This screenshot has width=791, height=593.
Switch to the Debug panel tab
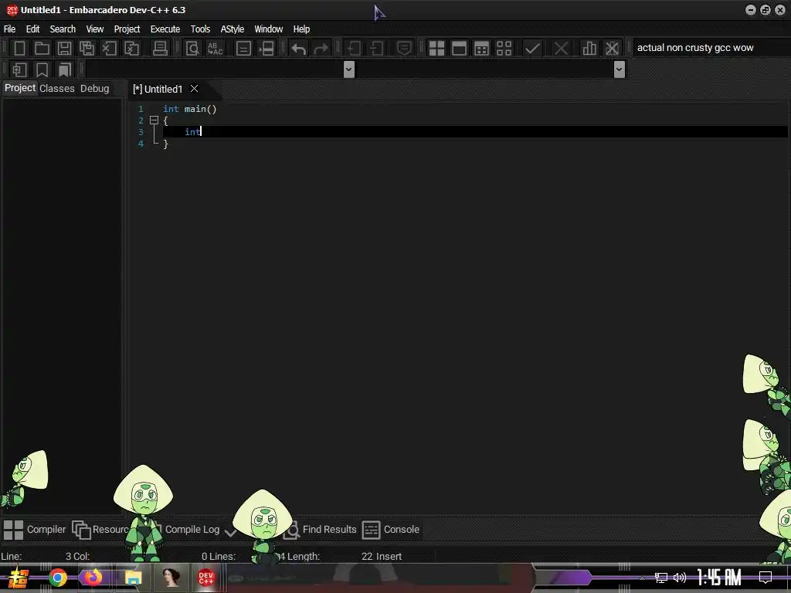94,88
